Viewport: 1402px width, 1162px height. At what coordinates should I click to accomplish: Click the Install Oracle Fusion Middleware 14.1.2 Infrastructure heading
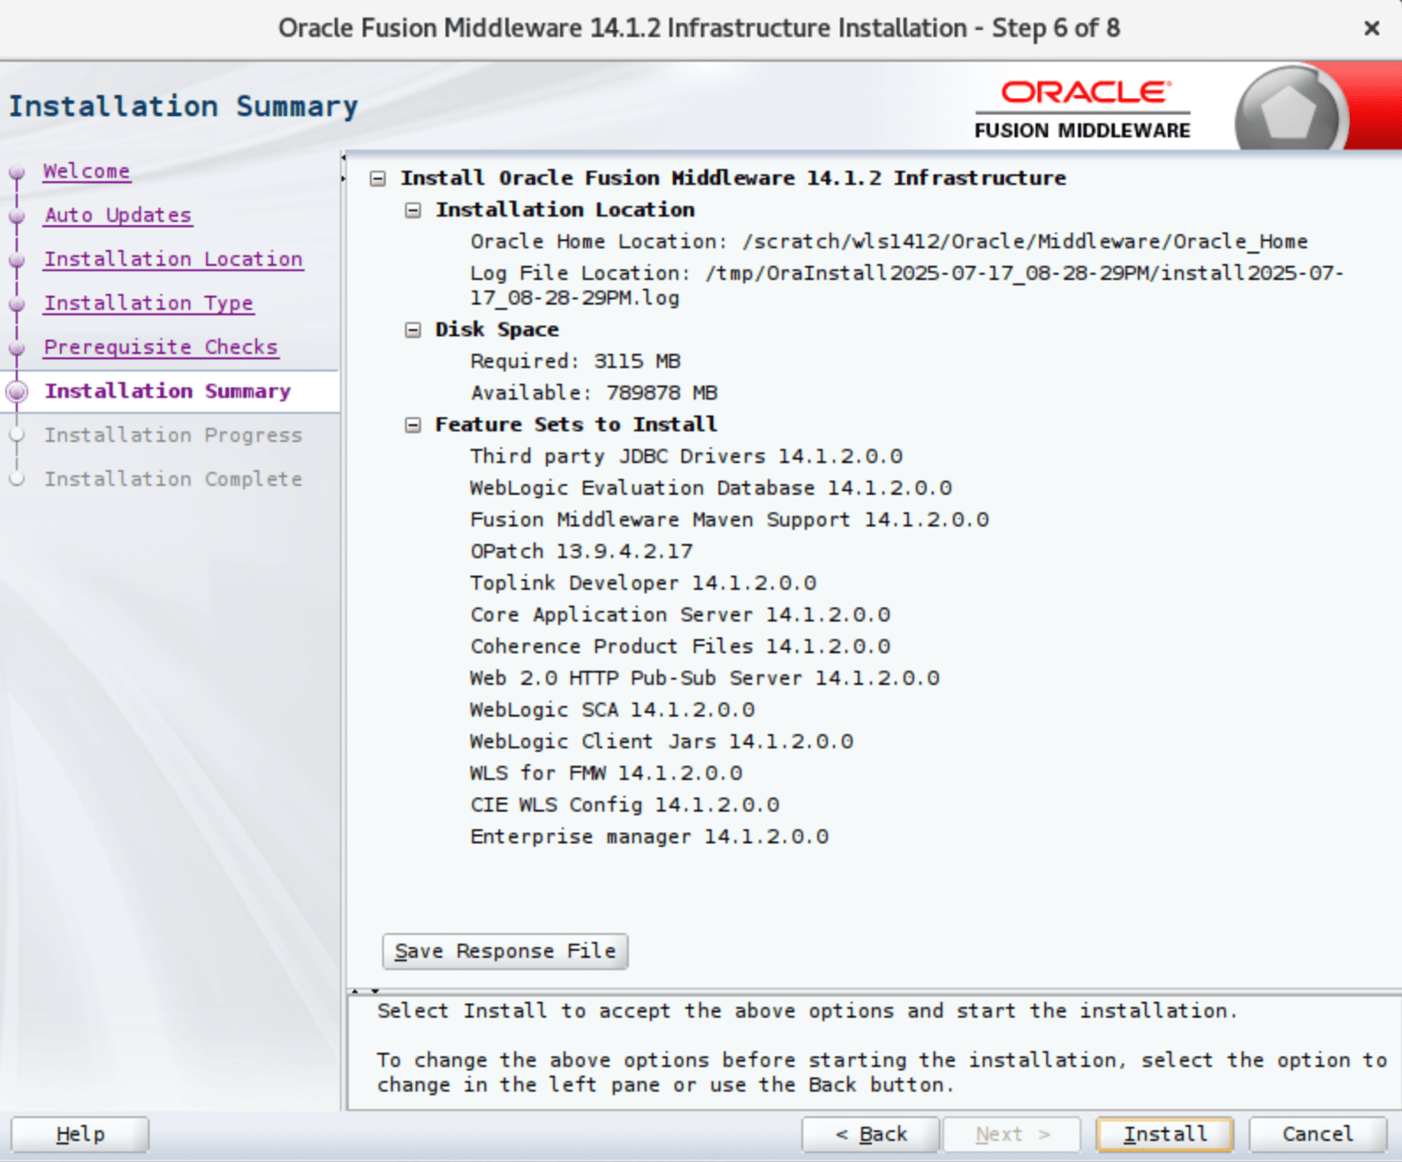pyautogui.click(x=733, y=178)
